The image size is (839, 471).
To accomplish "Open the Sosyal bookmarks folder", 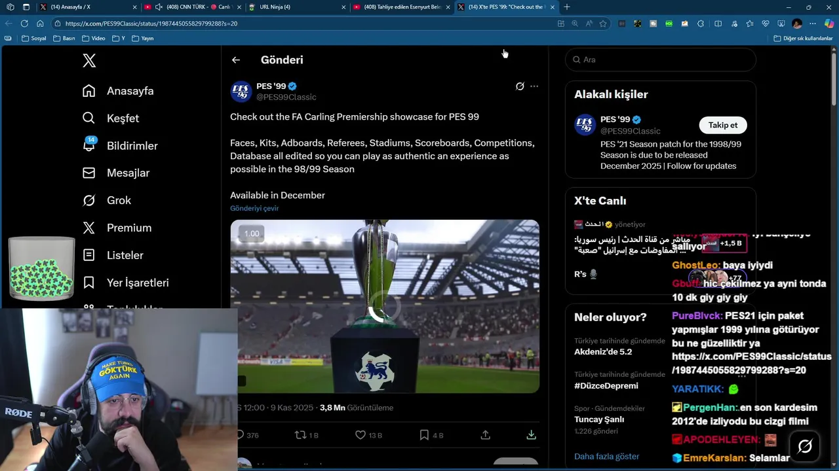I will pos(34,39).
